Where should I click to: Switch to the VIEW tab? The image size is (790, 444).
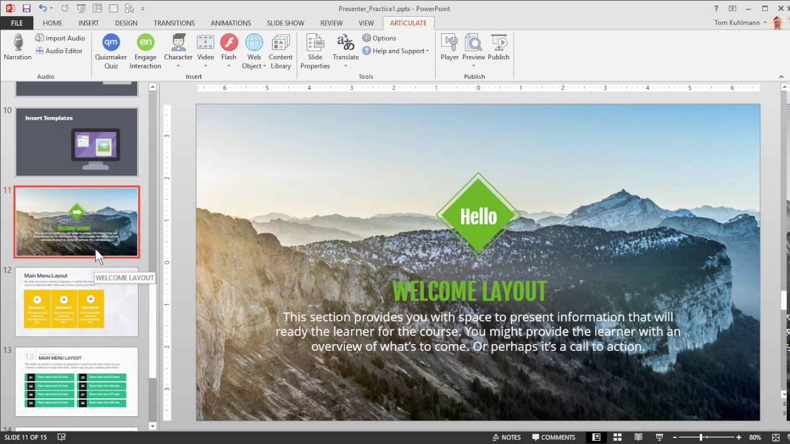(x=367, y=23)
